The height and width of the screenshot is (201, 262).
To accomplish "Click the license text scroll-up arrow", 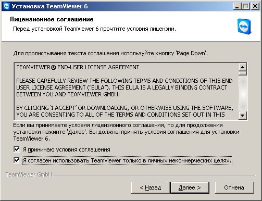I will [x=243, y=67].
